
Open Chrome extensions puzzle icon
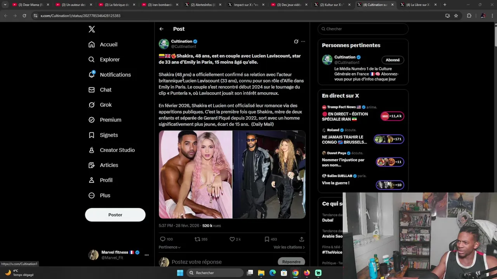point(469,15)
